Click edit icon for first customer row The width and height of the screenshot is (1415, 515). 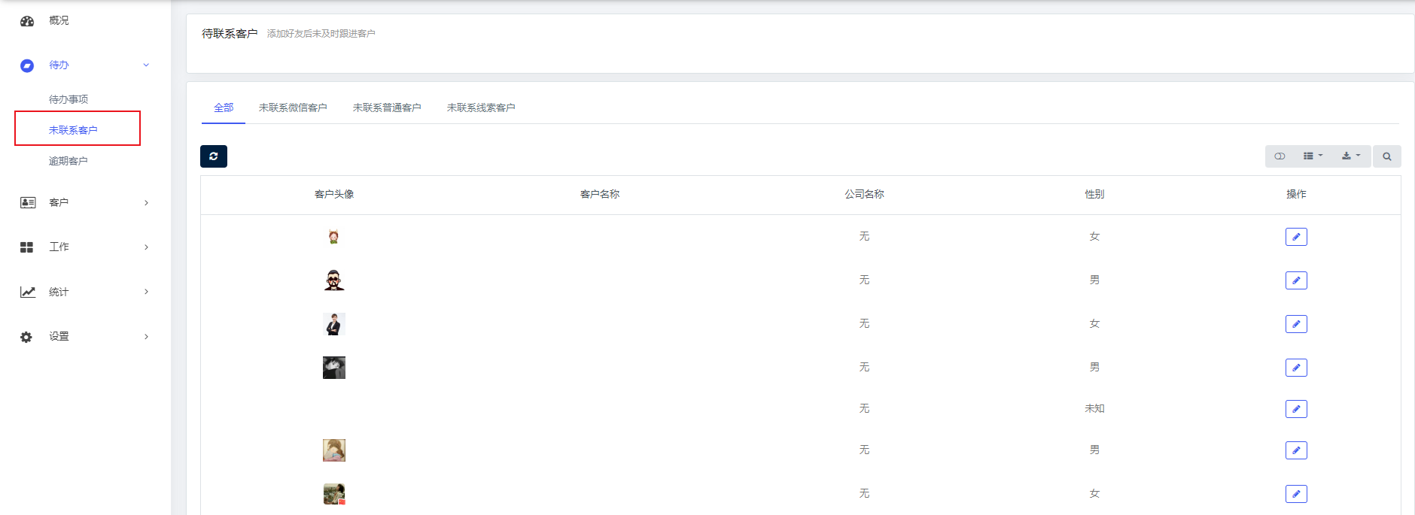pos(1295,237)
